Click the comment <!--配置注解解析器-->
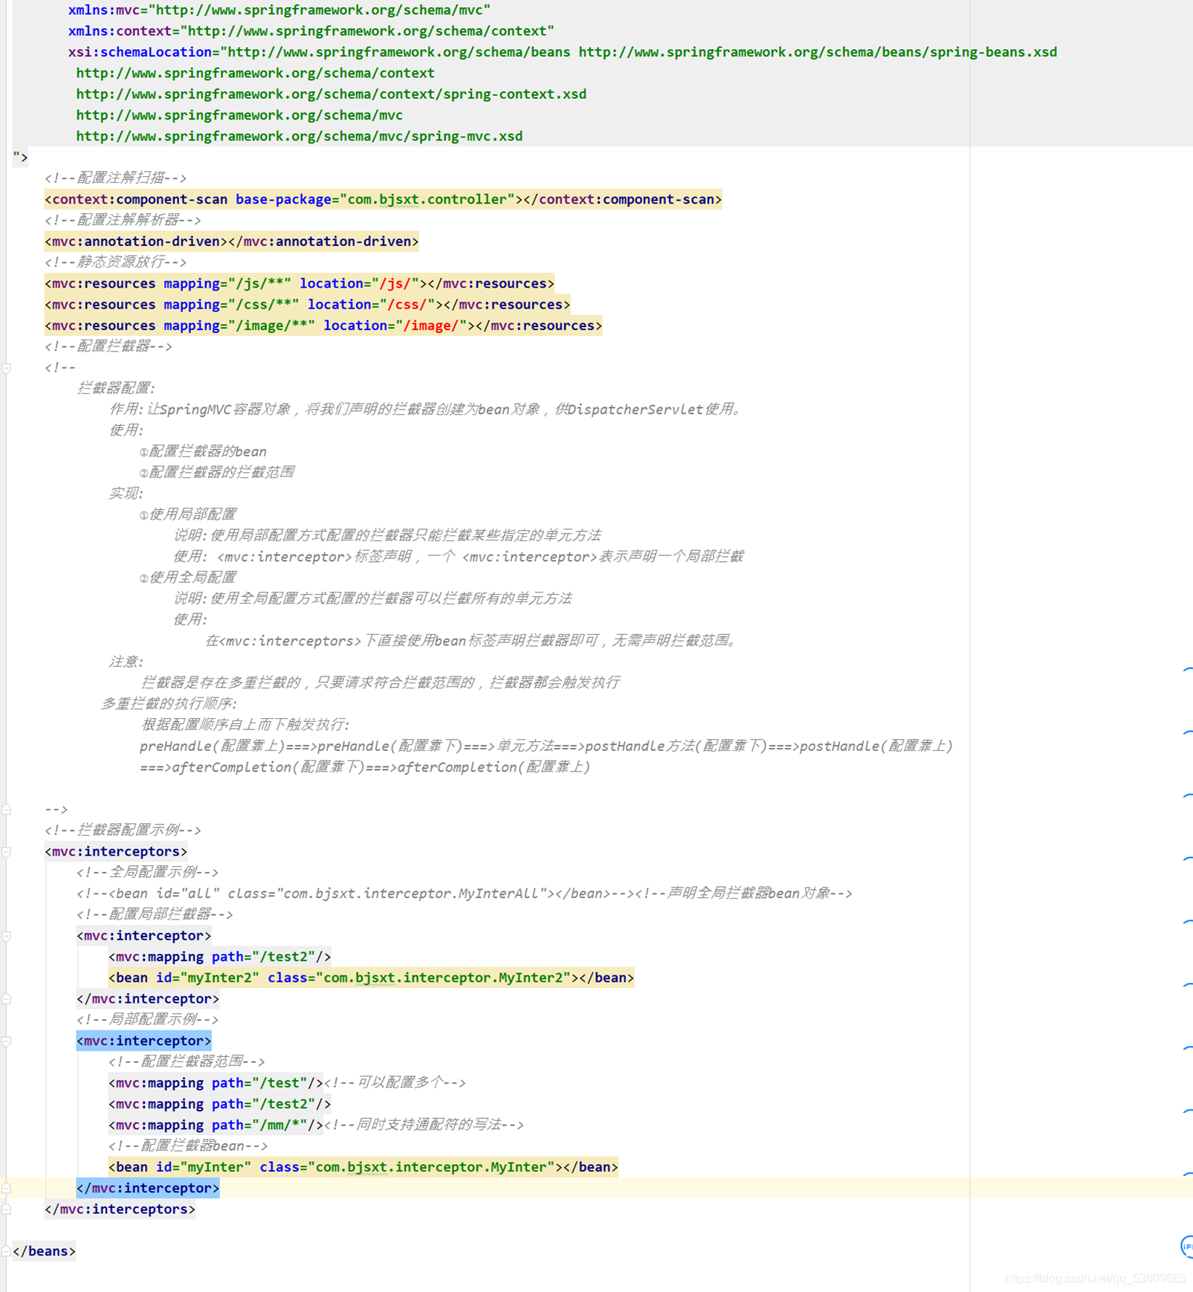The image size is (1193, 1292). click(123, 220)
